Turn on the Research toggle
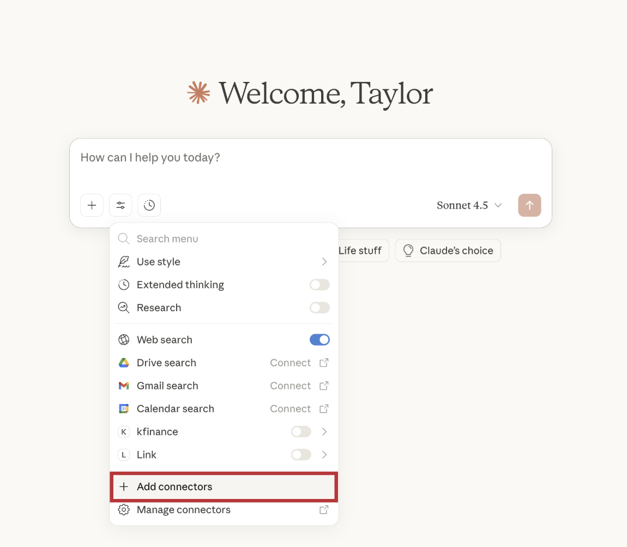The image size is (627, 547). pyautogui.click(x=319, y=308)
